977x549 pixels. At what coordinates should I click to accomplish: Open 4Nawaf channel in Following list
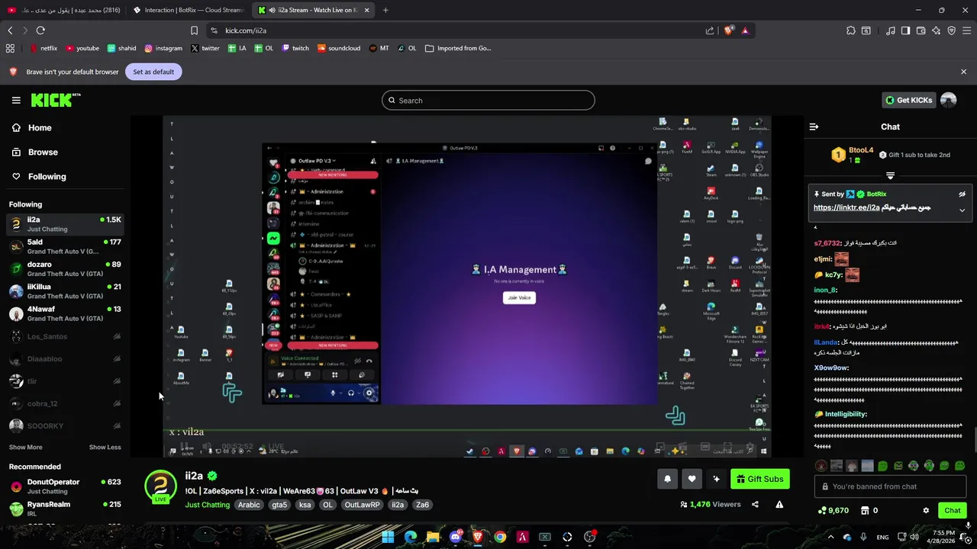(65, 313)
